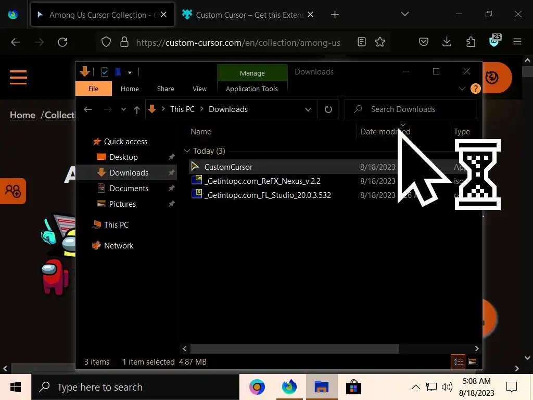This screenshot has width=533, height=400.
Task: Open Firefox downloads panel arrow
Action: click(x=447, y=42)
